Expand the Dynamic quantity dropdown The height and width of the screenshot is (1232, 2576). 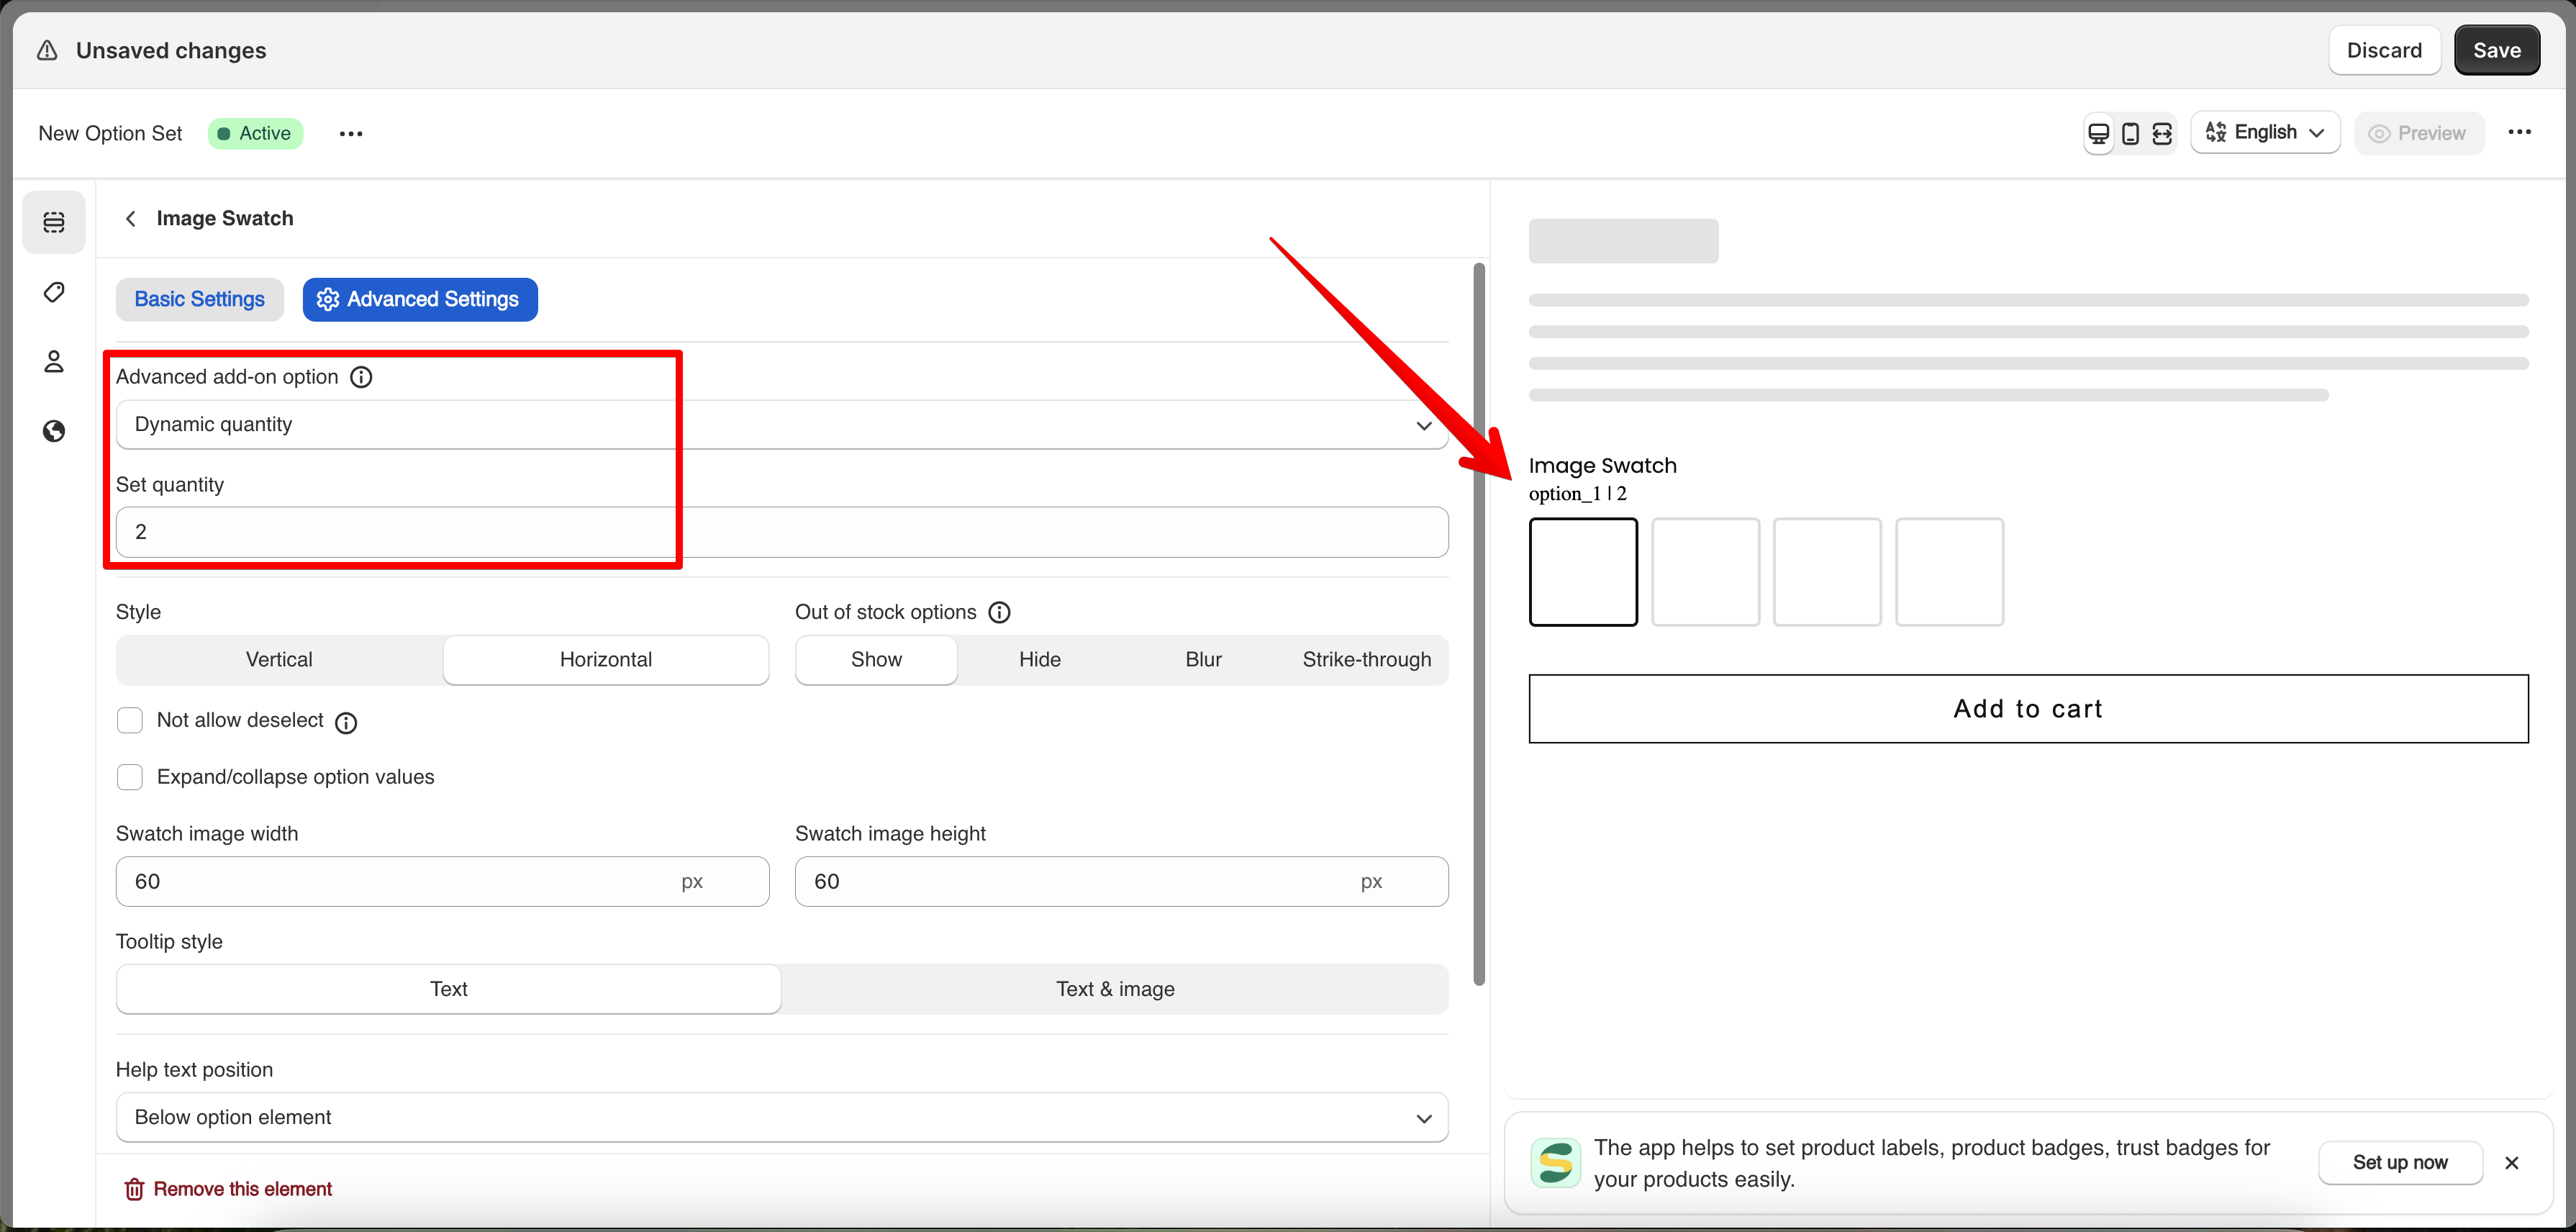(x=781, y=425)
